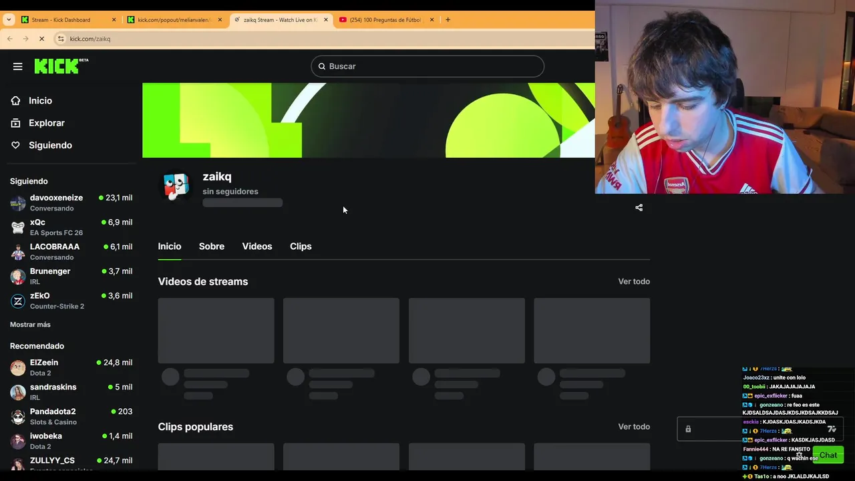The image size is (855, 481).
Task: Open a new browser tab
Action: pyautogui.click(x=448, y=19)
